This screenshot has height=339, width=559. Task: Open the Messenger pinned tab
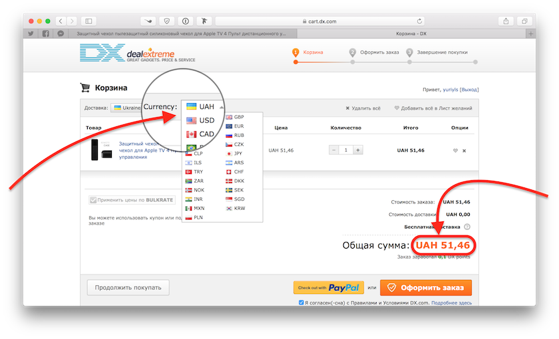(x=61, y=33)
